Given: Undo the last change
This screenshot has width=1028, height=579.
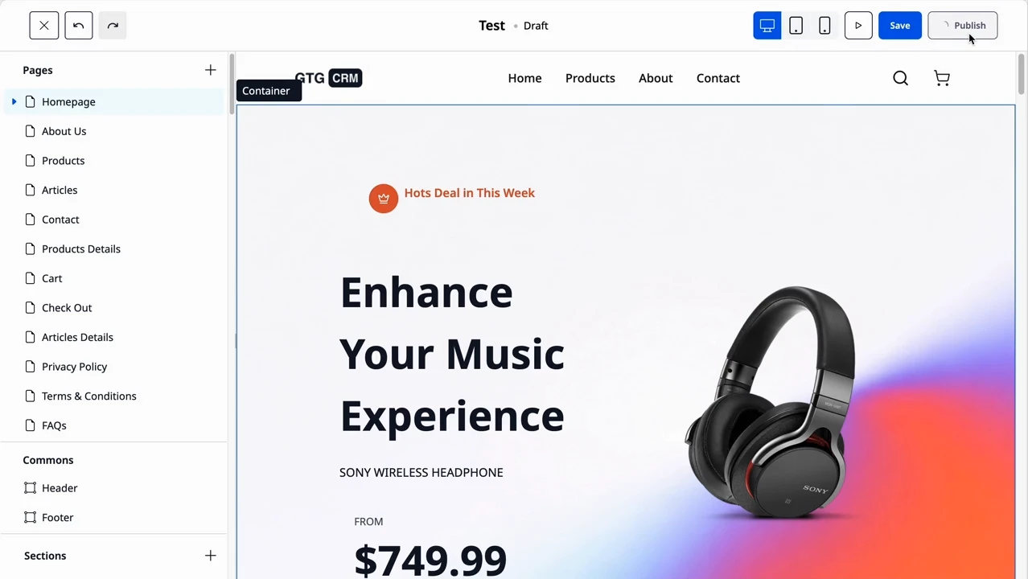Looking at the screenshot, I should coord(79,26).
